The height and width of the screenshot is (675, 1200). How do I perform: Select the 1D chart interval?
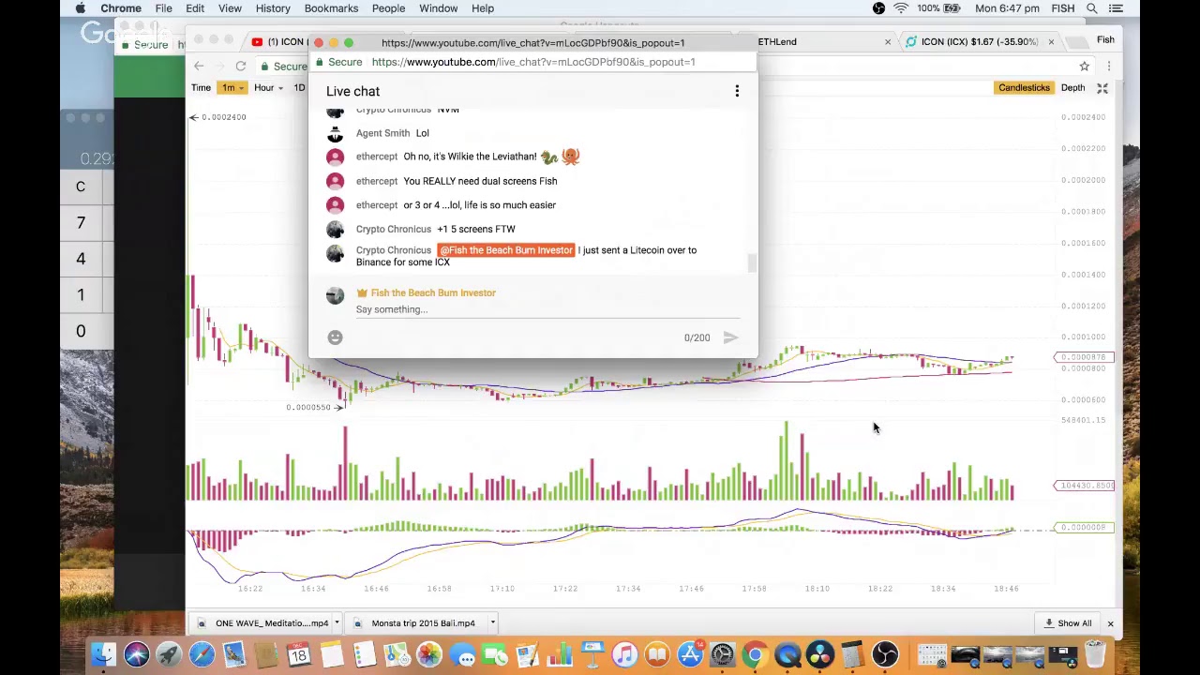(299, 88)
